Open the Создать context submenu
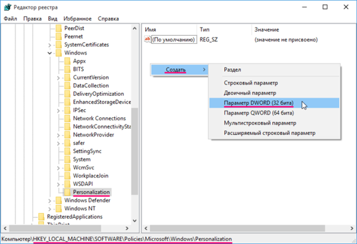The height and width of the screenshot is (244, 357). point(180,69)
